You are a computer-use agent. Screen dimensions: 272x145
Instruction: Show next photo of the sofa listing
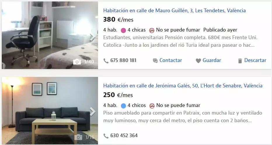[93, 111]
